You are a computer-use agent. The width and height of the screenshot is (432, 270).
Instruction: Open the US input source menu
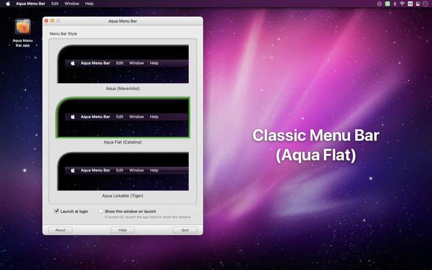coord(410,4)
